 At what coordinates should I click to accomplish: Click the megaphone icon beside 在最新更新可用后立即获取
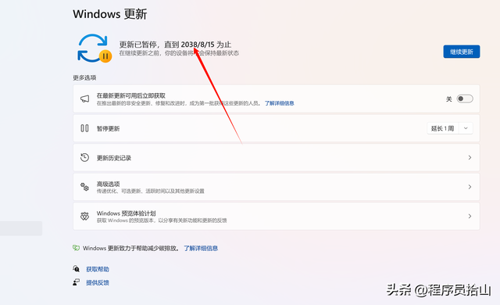pyautogui.click(x=84, y=99)
